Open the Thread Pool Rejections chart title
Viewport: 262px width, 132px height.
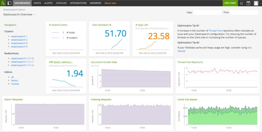pos(190,62)
